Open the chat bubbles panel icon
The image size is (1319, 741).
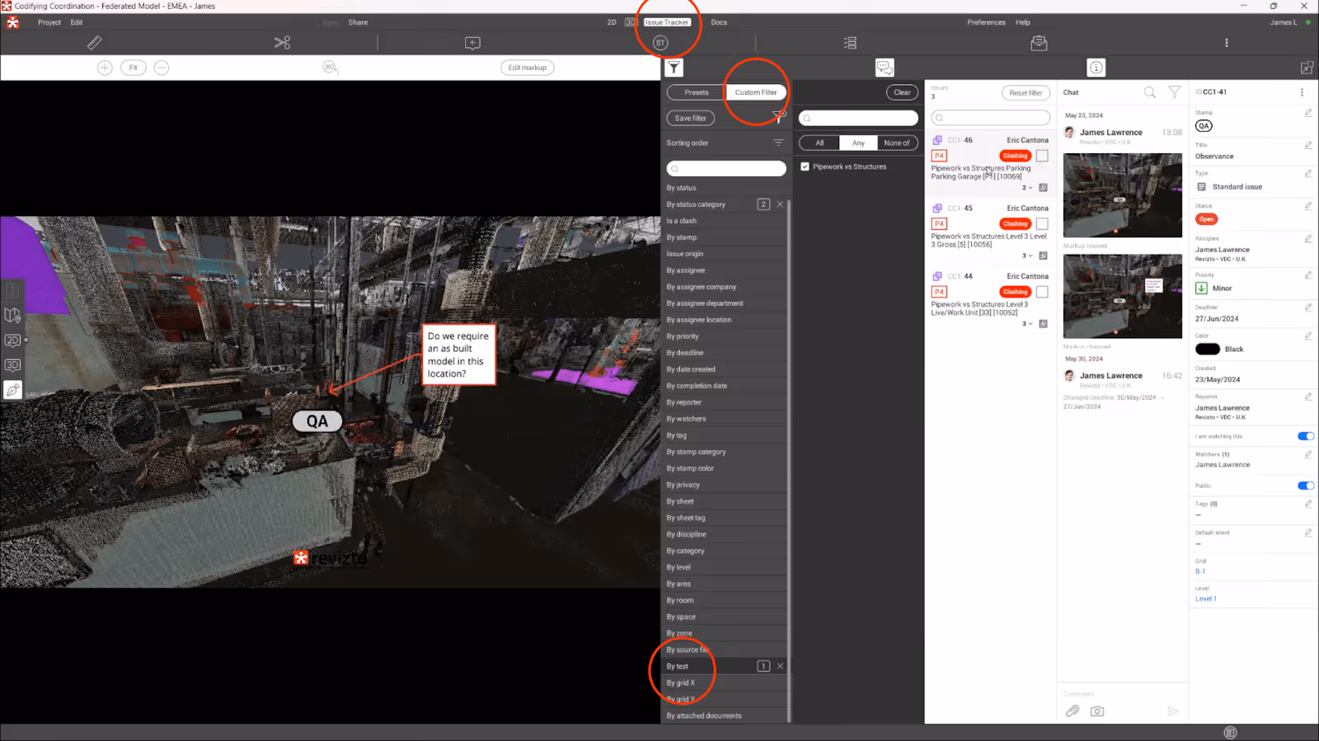[x=885, y=68]
